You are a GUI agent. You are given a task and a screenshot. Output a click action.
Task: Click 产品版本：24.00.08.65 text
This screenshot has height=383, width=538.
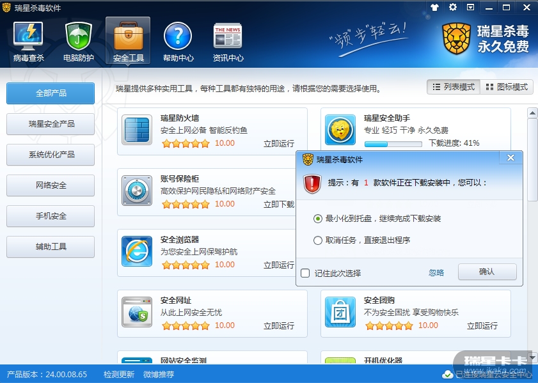point(47,374)
